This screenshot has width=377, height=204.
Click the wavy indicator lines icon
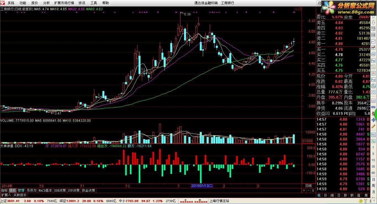pos(373,101)
